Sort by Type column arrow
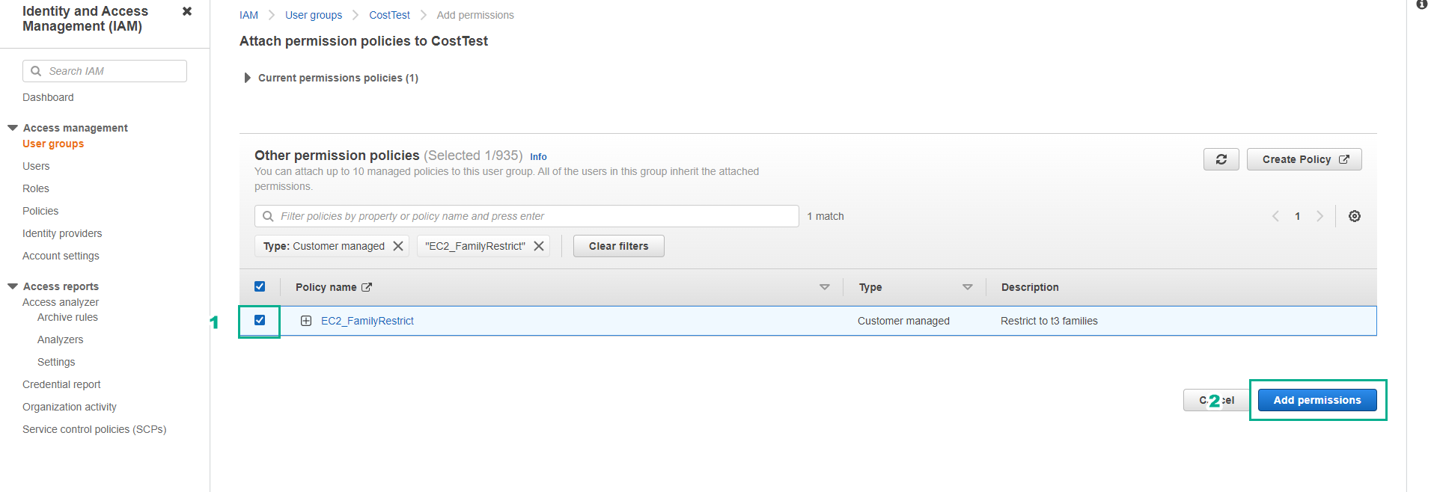This screenshot has width=1437, height=492. click(968, 287)
